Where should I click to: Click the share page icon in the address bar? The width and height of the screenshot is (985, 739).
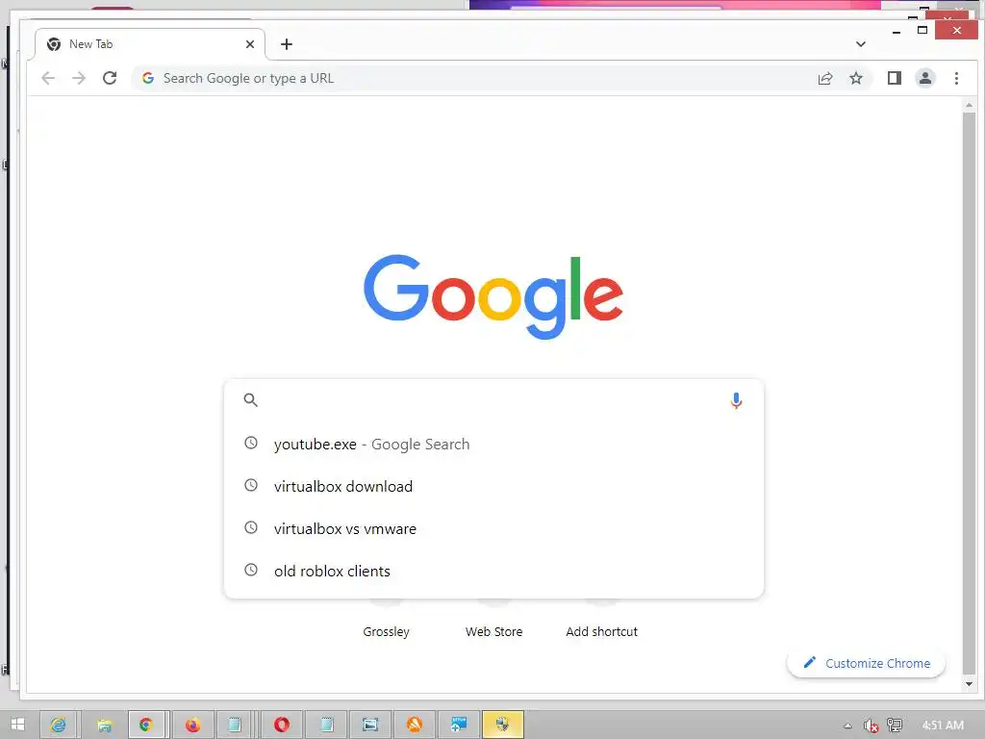pyautogui.click(x=824, y=79)
